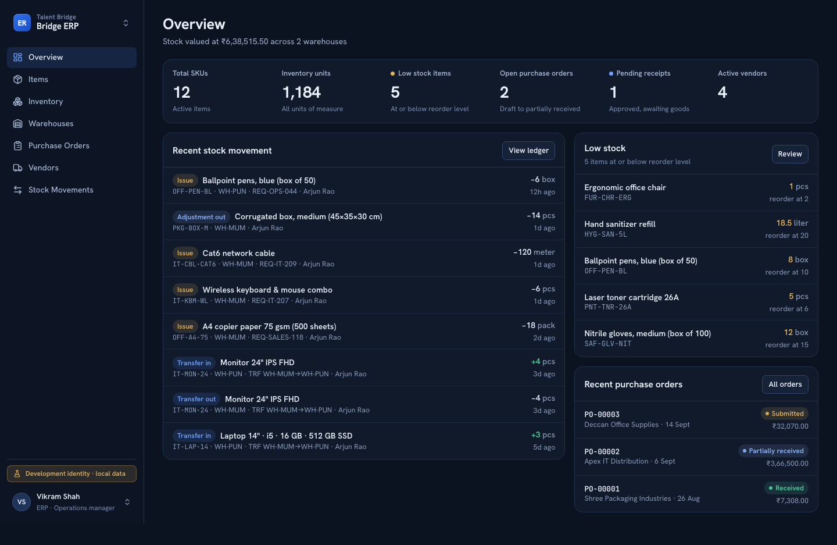Click the View ledger button
Screen dimensions: 837x545
[528, 150]
